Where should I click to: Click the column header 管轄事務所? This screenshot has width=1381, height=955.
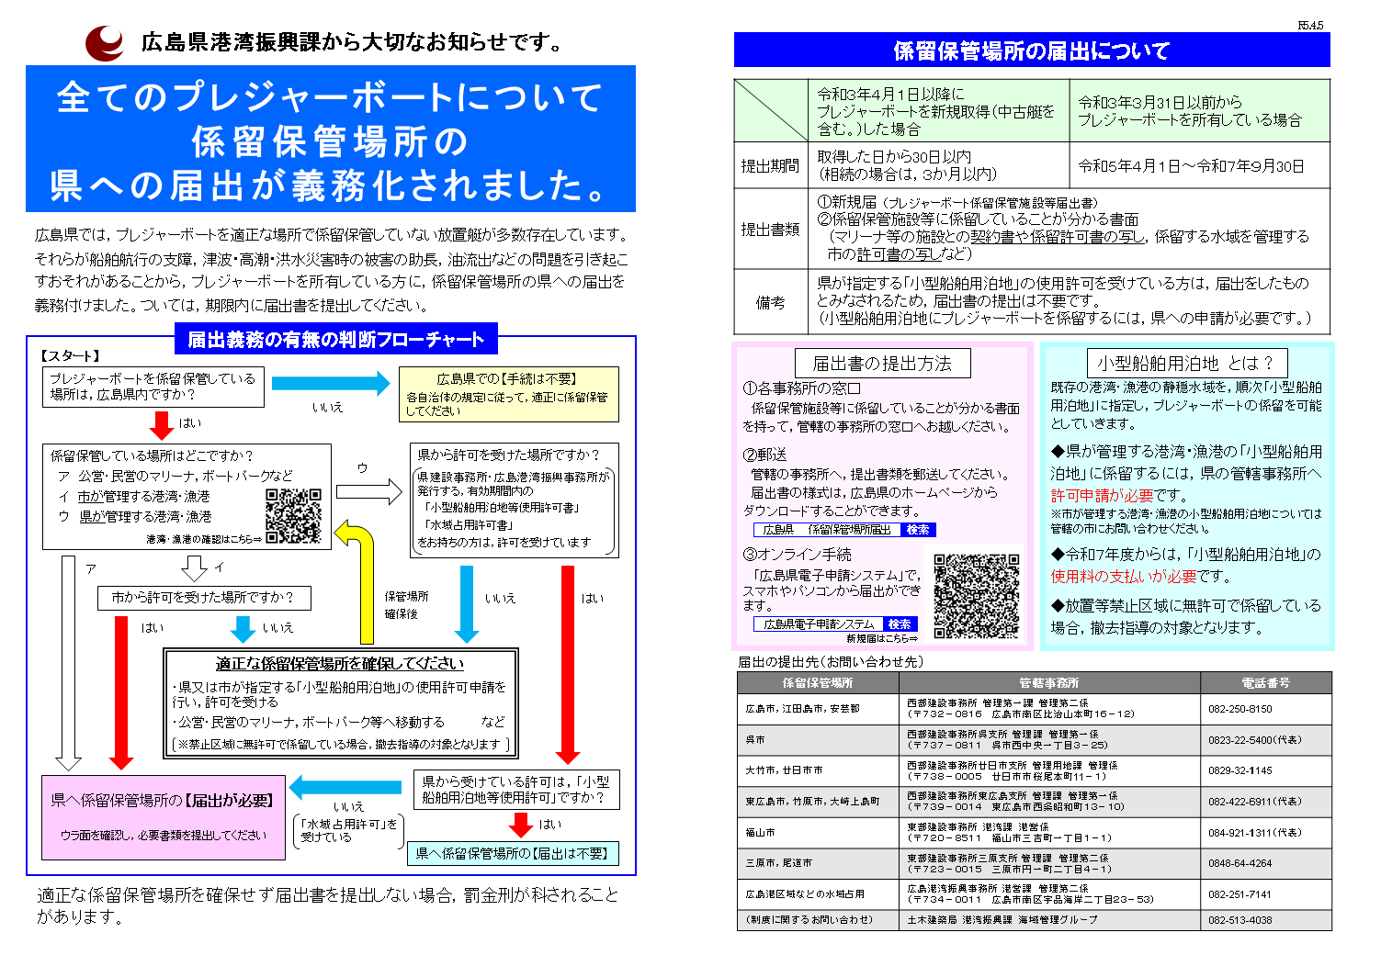[1049, 683]
